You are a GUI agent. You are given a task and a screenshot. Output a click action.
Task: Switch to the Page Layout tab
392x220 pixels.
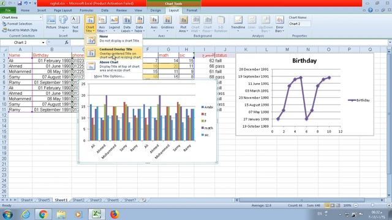tap(62, 10)
